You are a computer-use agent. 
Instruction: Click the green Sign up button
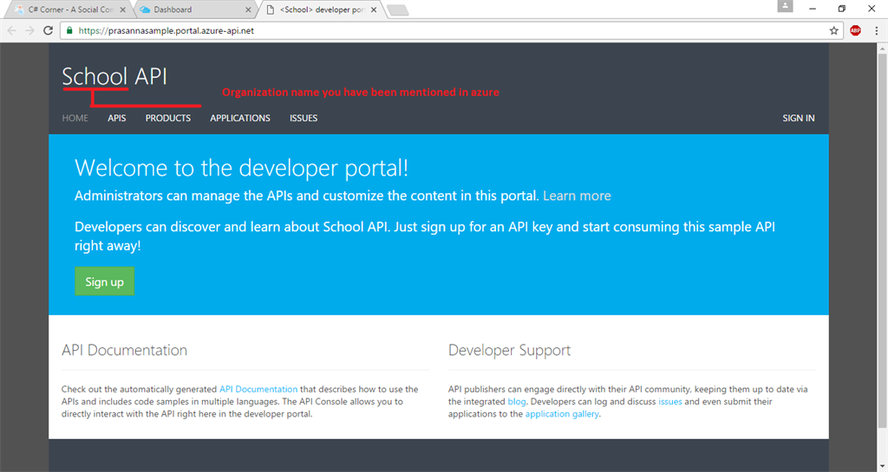tap(104, 281)
